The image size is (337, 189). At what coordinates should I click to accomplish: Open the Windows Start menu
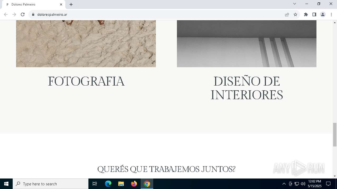click(6, 184)
